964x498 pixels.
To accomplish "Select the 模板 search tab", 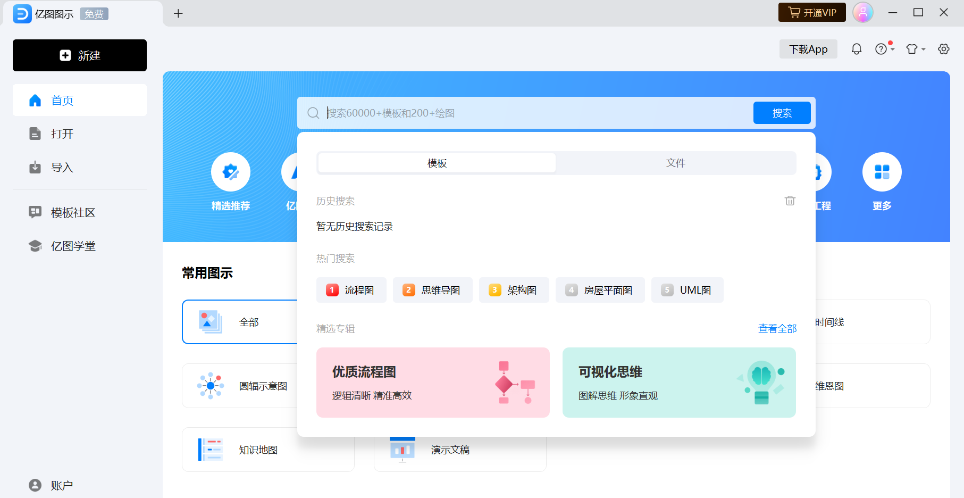I will coord(437,163).
